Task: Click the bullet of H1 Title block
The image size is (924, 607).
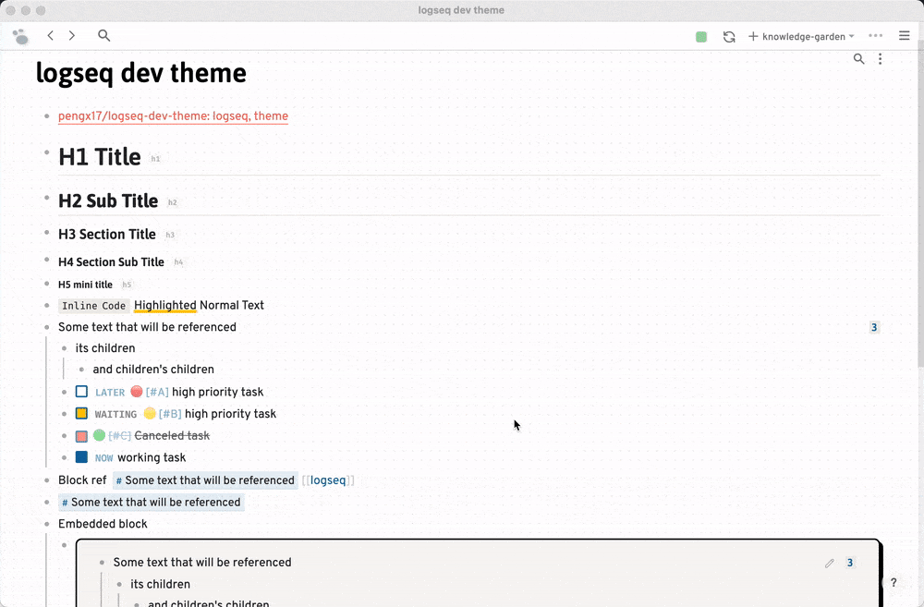Action: pos(46,152)
